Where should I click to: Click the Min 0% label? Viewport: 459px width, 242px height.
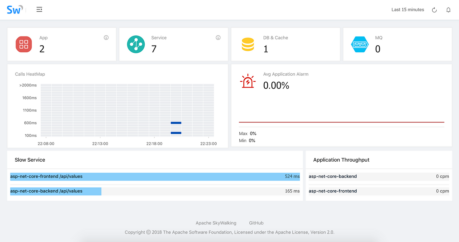(247, 141)
